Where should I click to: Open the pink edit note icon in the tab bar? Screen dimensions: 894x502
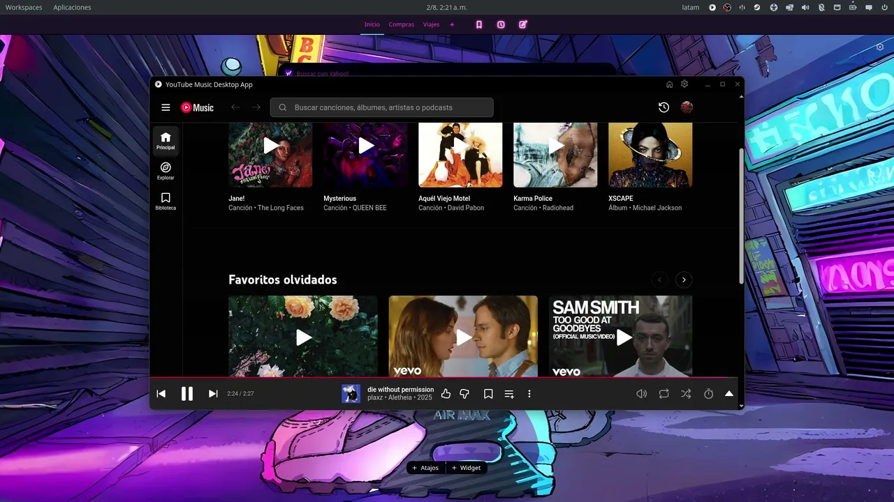pyautogui.click(x=523, y=24)
